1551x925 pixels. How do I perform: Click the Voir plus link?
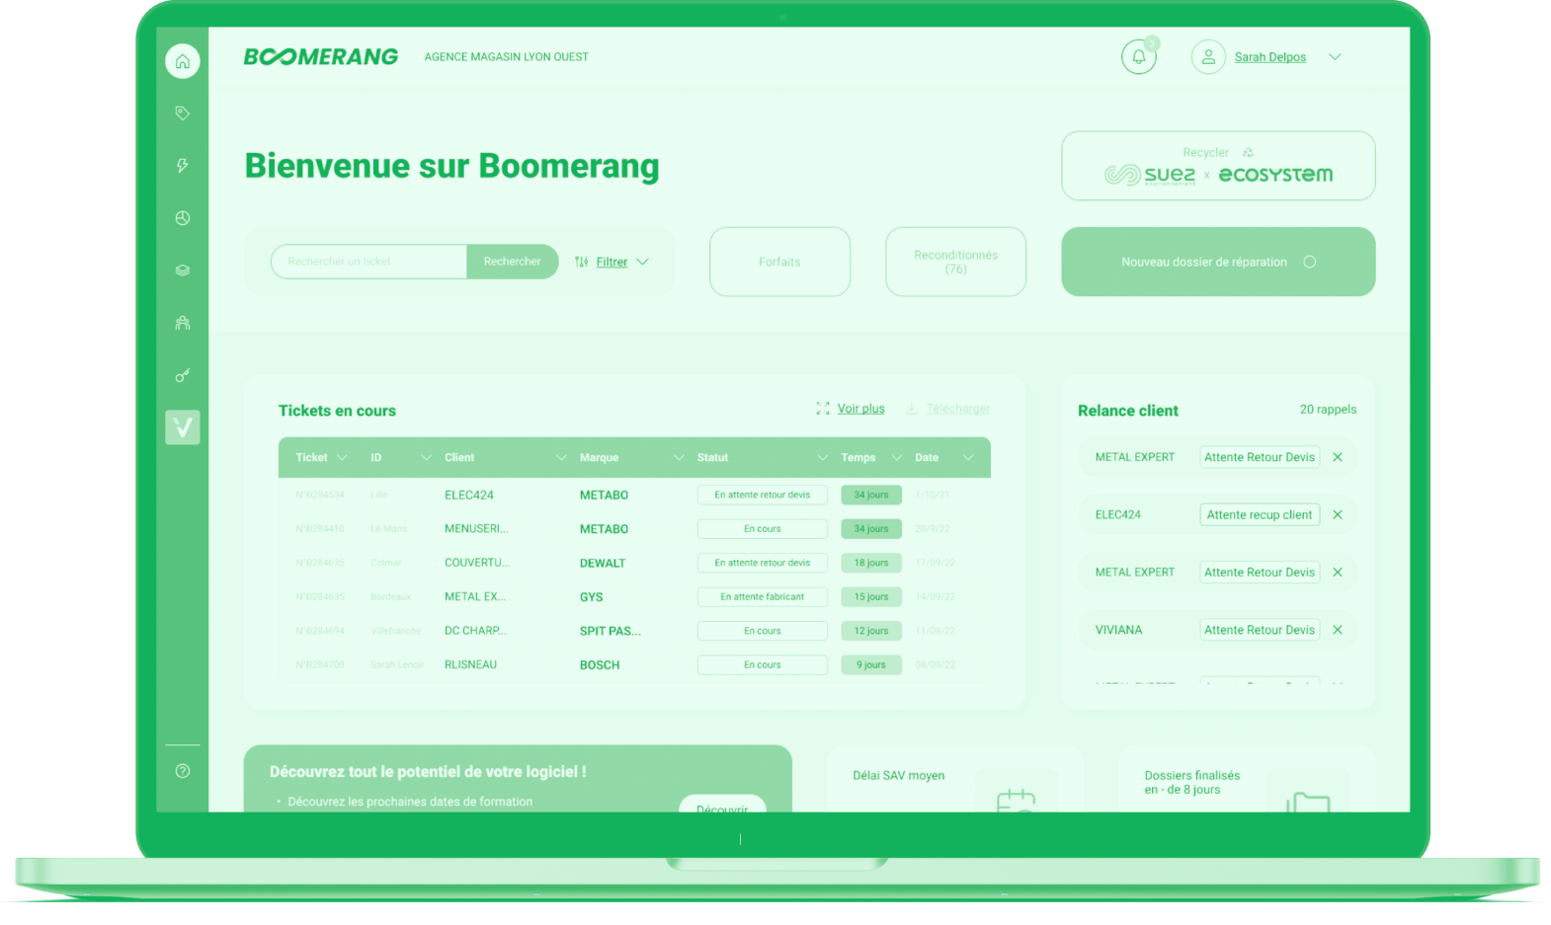click(860, 409)
